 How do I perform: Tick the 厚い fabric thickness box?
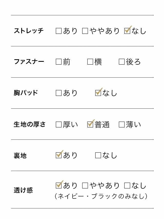tap(59, 124)
